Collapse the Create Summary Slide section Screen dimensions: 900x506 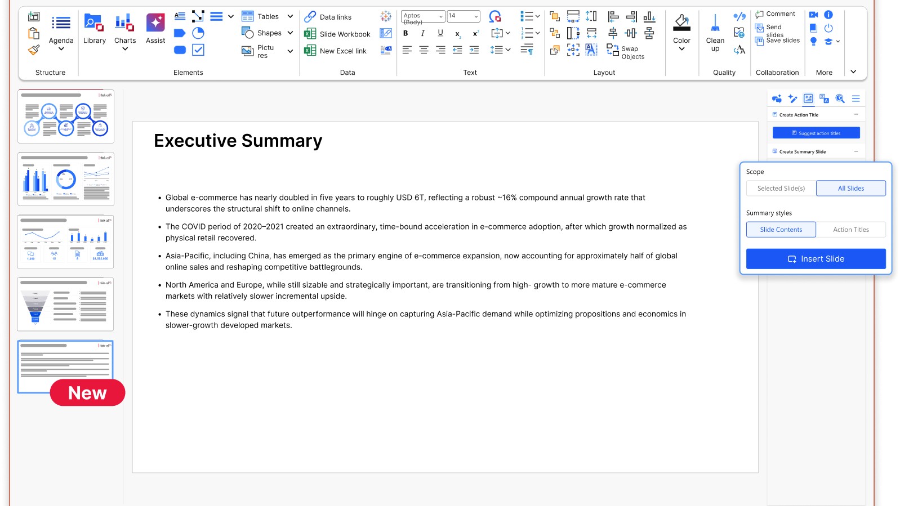(x=856, y=151)
